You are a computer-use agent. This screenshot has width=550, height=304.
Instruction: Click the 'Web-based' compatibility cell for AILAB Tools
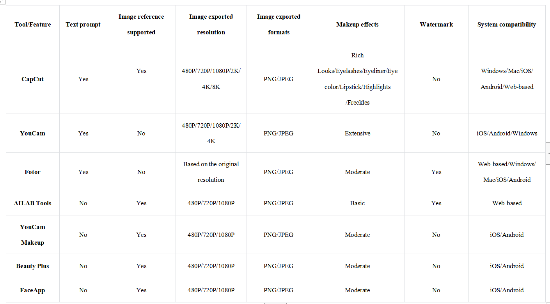pos(507,203)
